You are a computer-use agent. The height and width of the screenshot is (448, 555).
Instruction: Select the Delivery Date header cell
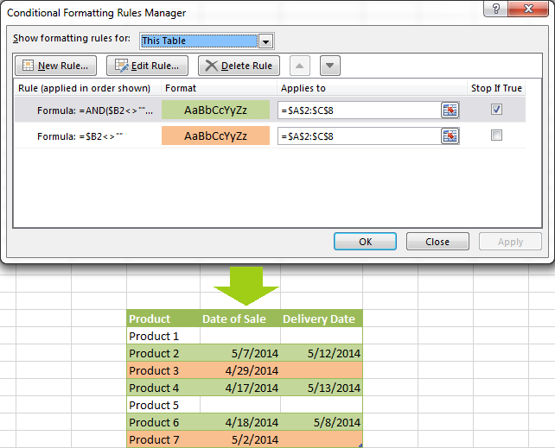(x=322, y=319)
